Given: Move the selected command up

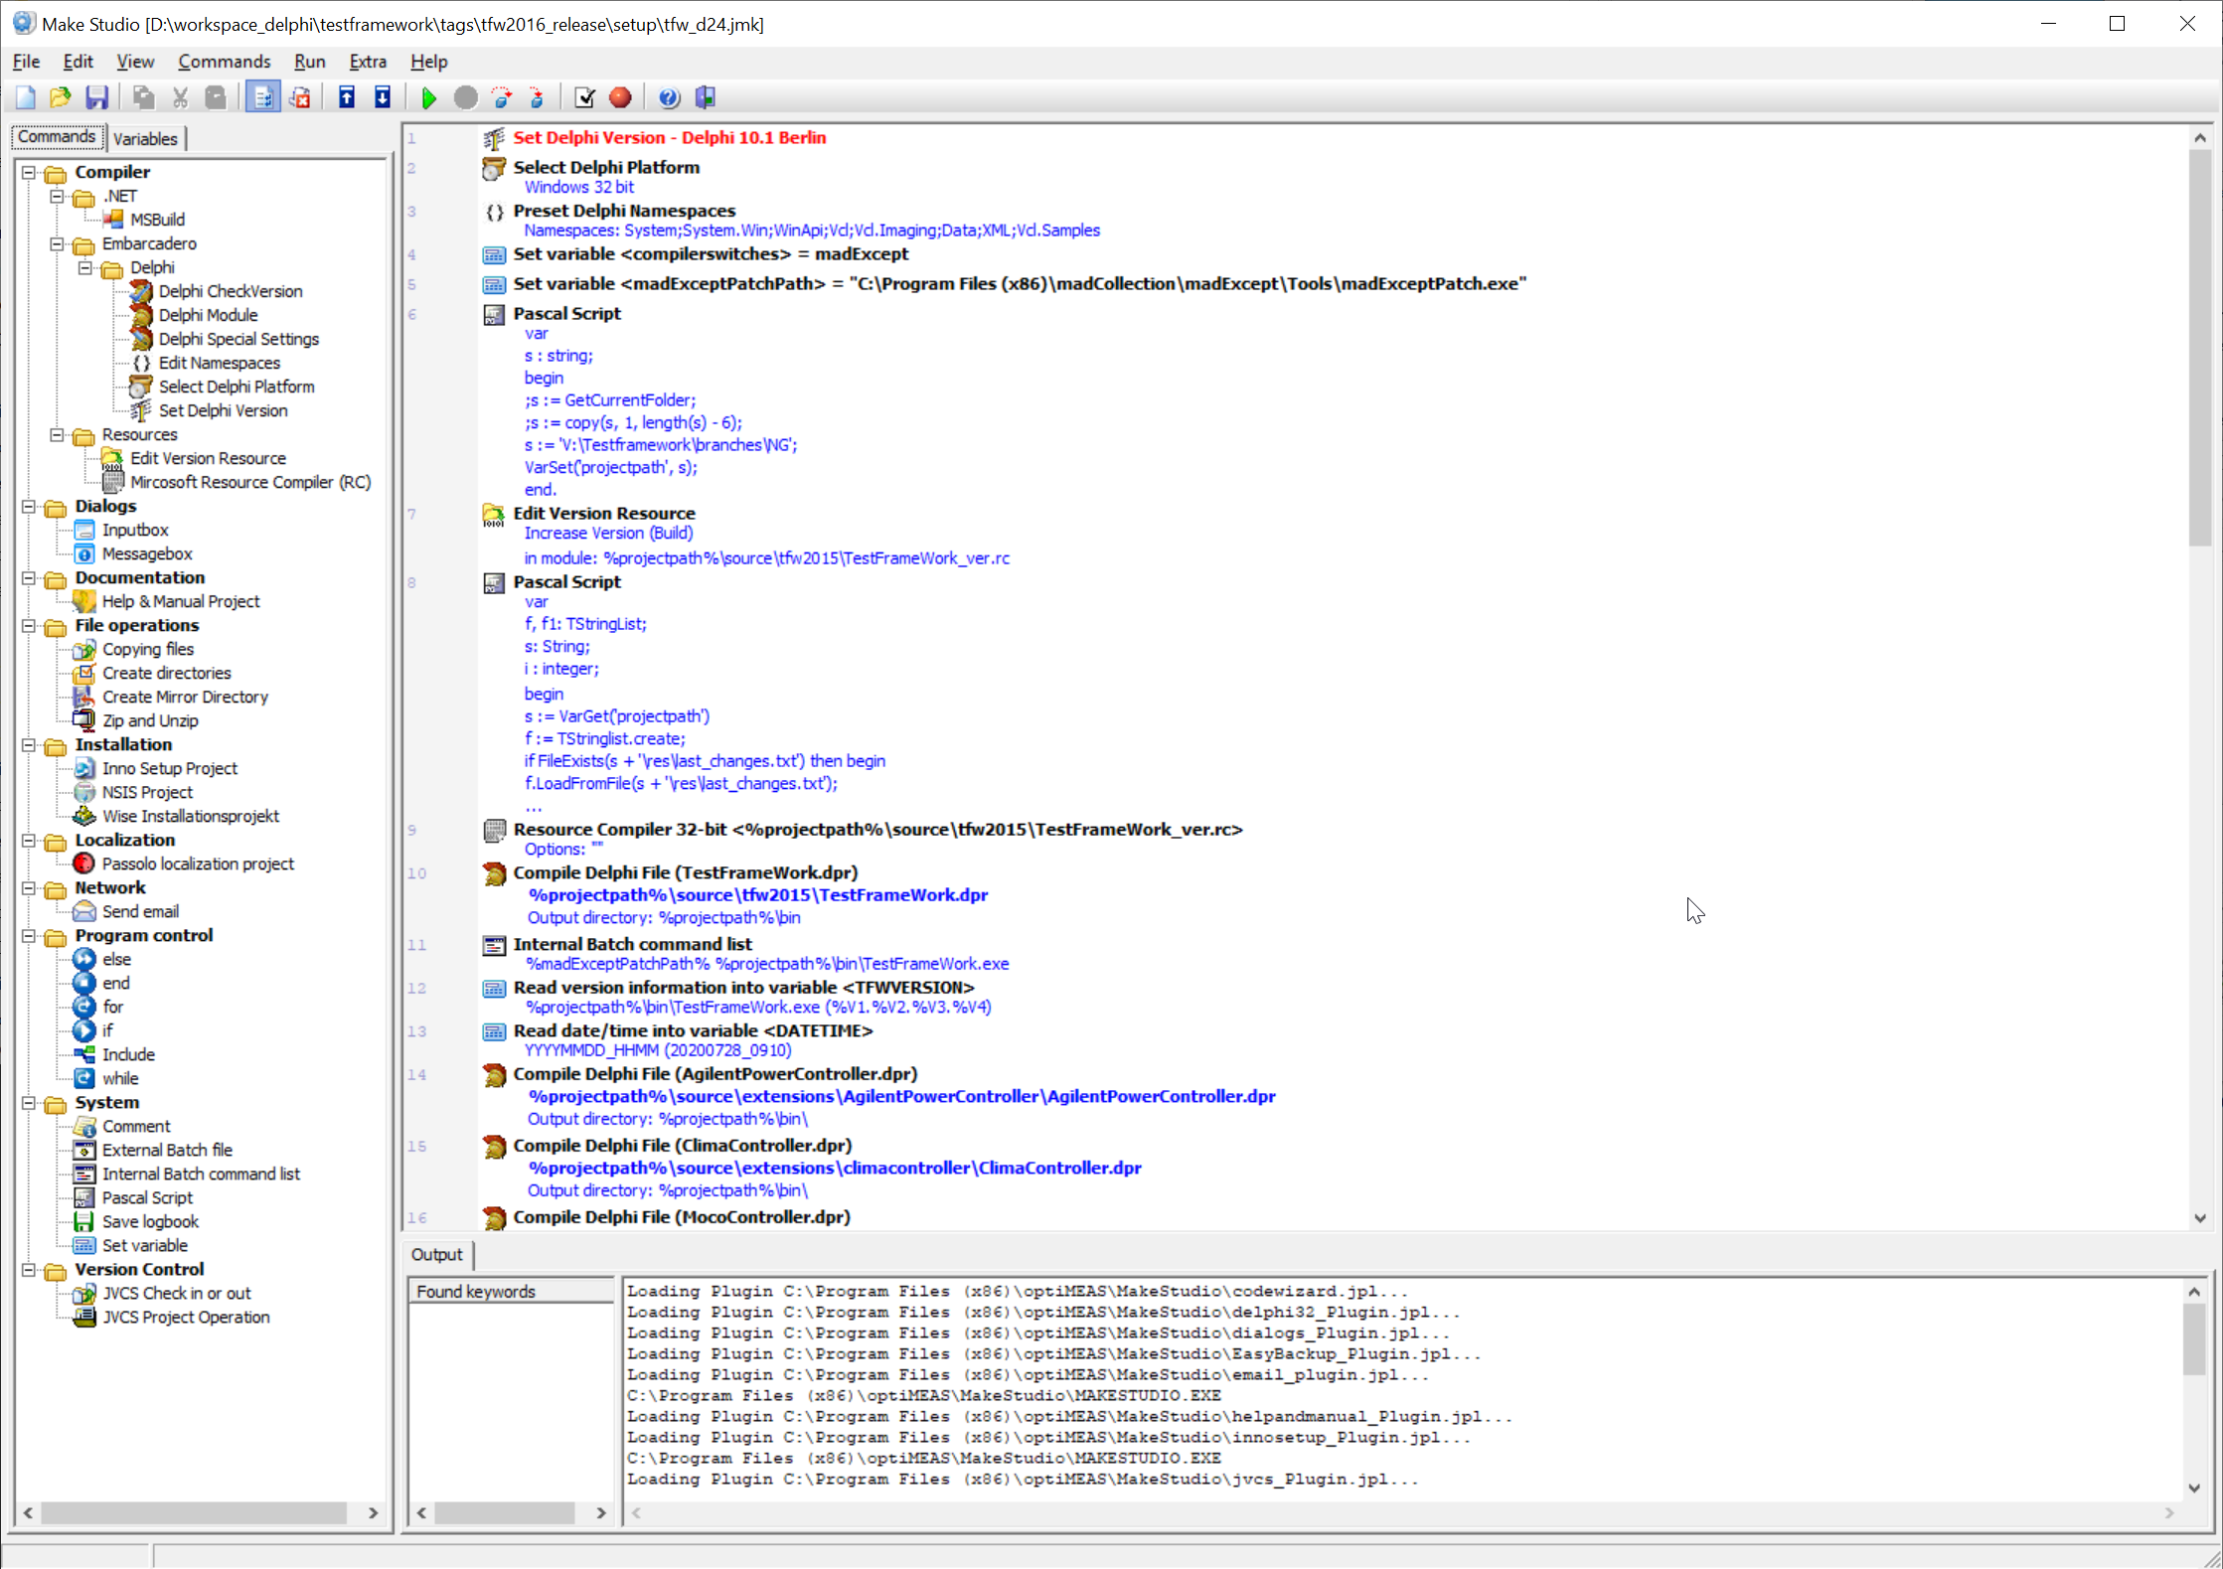Looking at the screenshot, I should (x=346, y=96).
